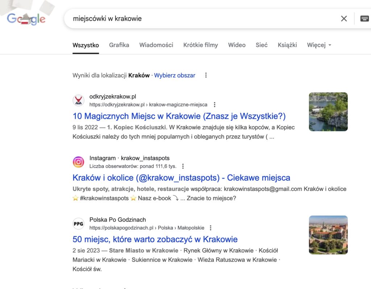
Task: Select the Wszystko tab
Action: (86, 45)
